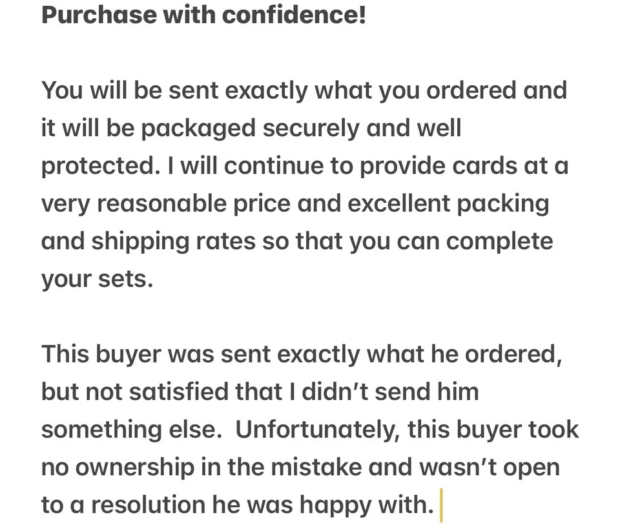Click the word 'Unfortunately' in the last paragraph
The height and width of the screenshot is (529, 620).
point(315,430)
